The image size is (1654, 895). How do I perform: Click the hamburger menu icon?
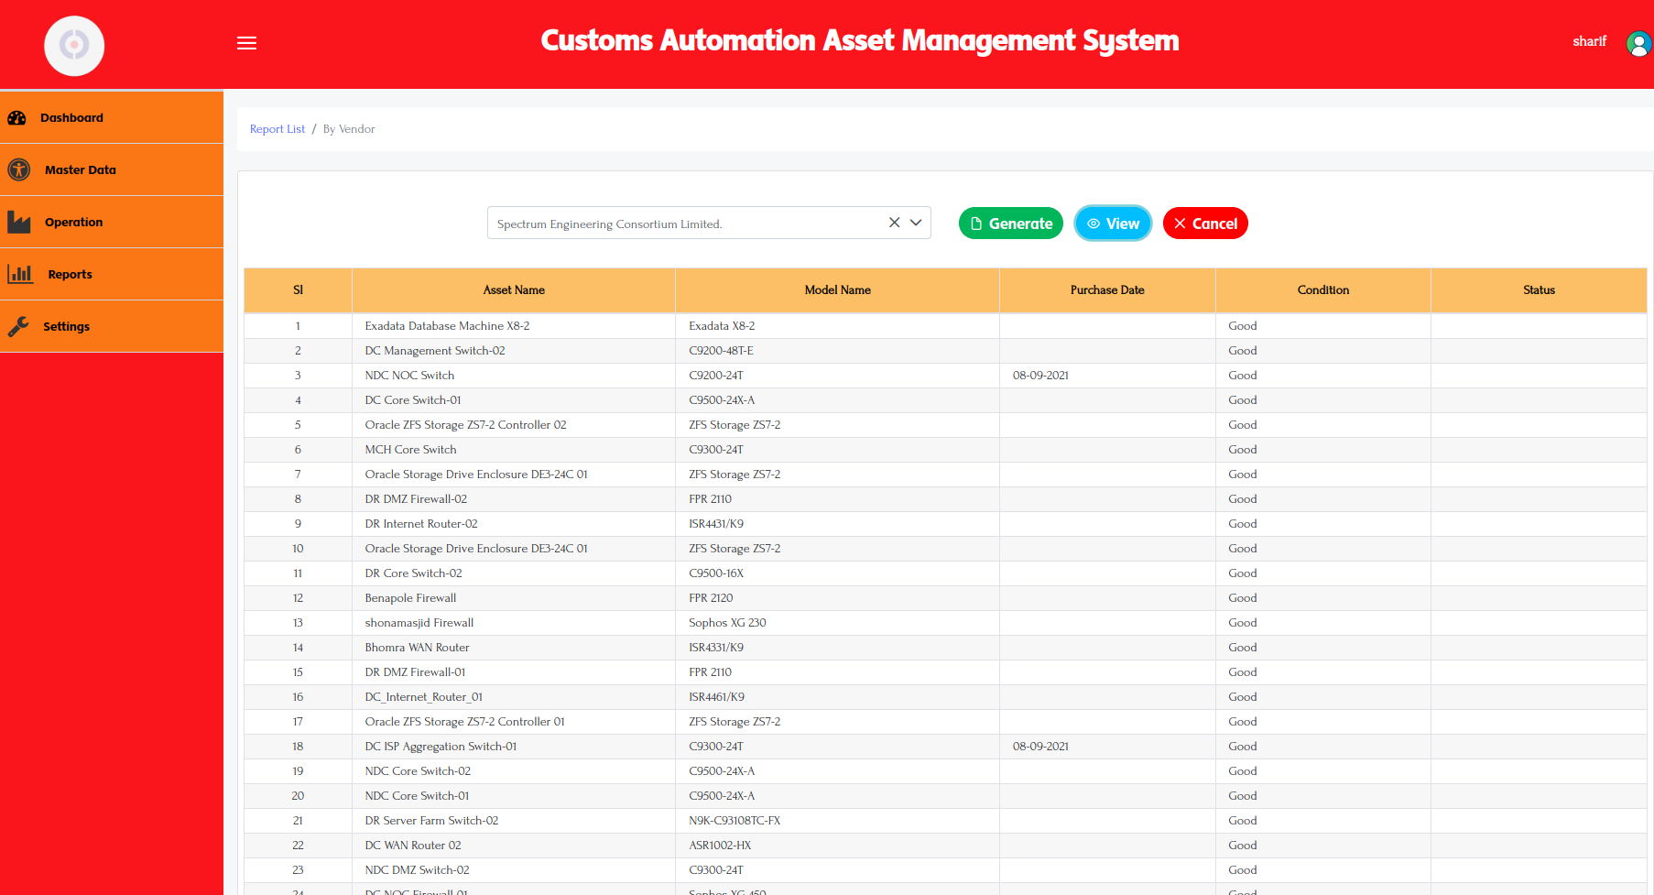click(246, 43)
